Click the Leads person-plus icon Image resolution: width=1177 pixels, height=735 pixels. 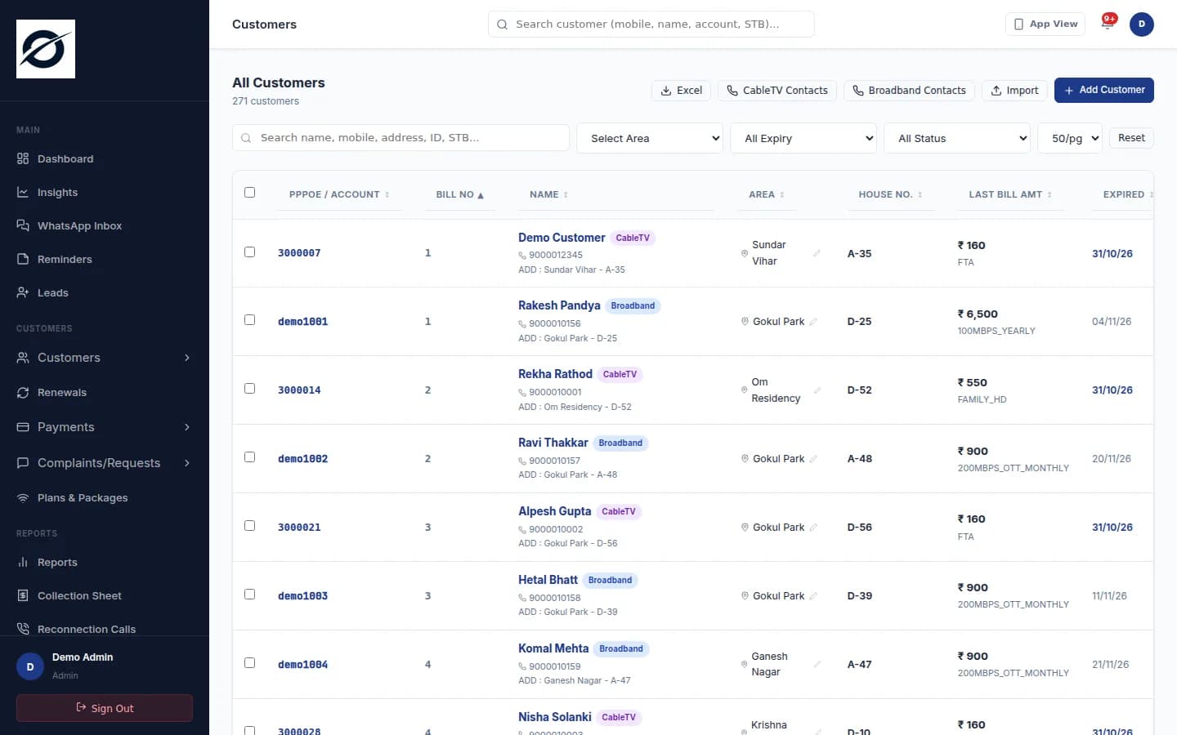23,292
